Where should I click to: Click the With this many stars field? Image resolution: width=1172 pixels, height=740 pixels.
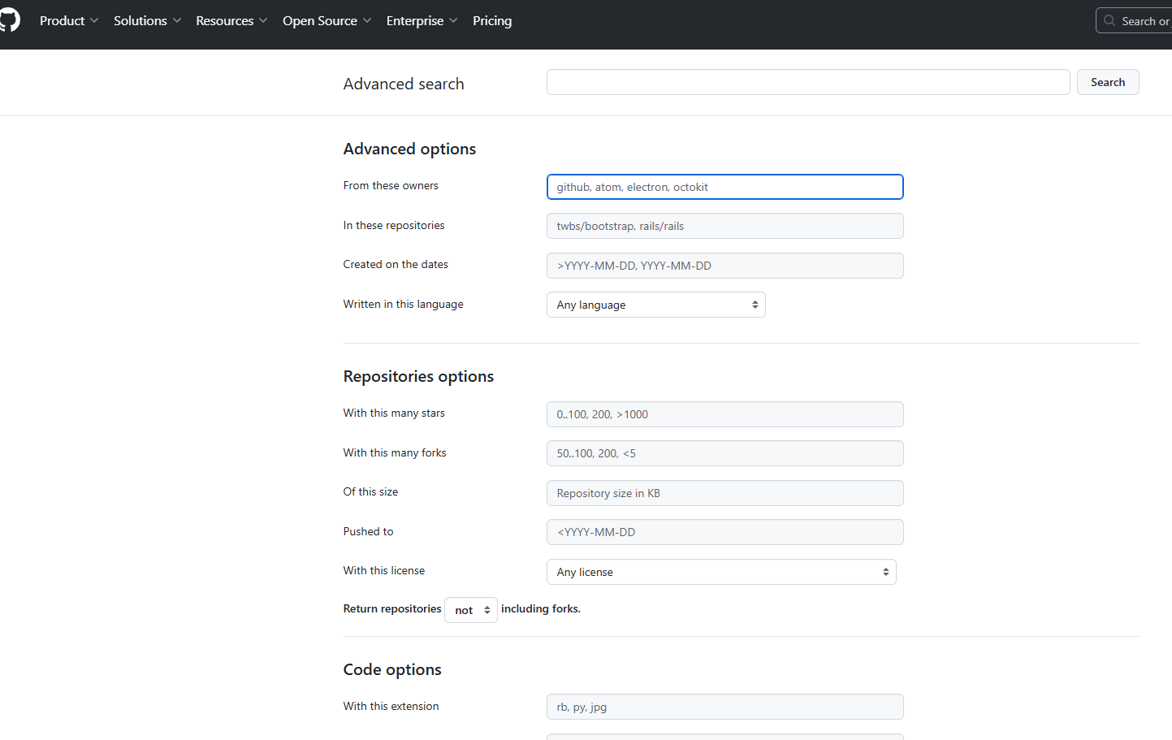[x=724, y=414]
